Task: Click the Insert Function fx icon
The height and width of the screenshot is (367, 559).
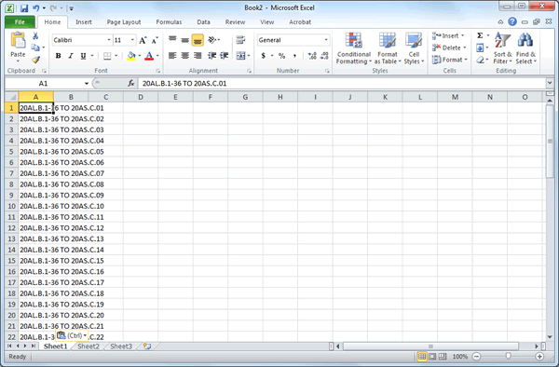Action: [131, 84]
